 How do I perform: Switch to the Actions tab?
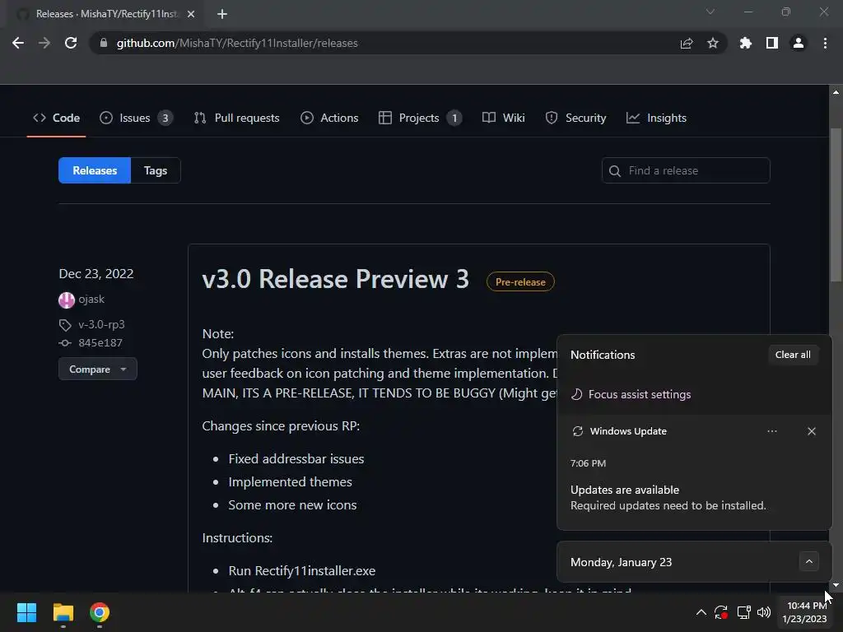tap(329, 118)
